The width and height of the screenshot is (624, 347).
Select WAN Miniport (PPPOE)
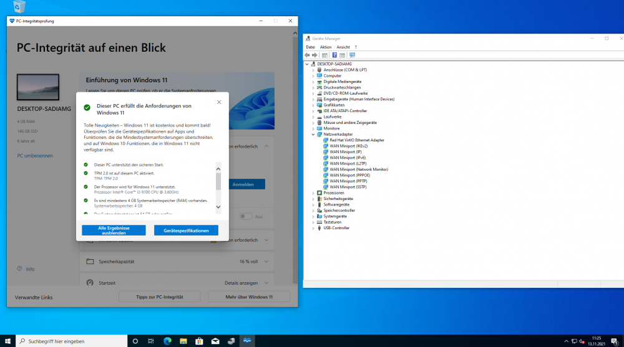(349, 175)
